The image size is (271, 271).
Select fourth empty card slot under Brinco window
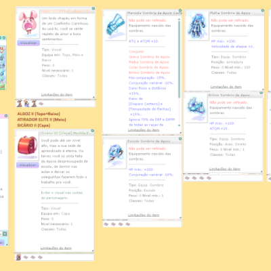pyautogui.click(x=209, y=178)
